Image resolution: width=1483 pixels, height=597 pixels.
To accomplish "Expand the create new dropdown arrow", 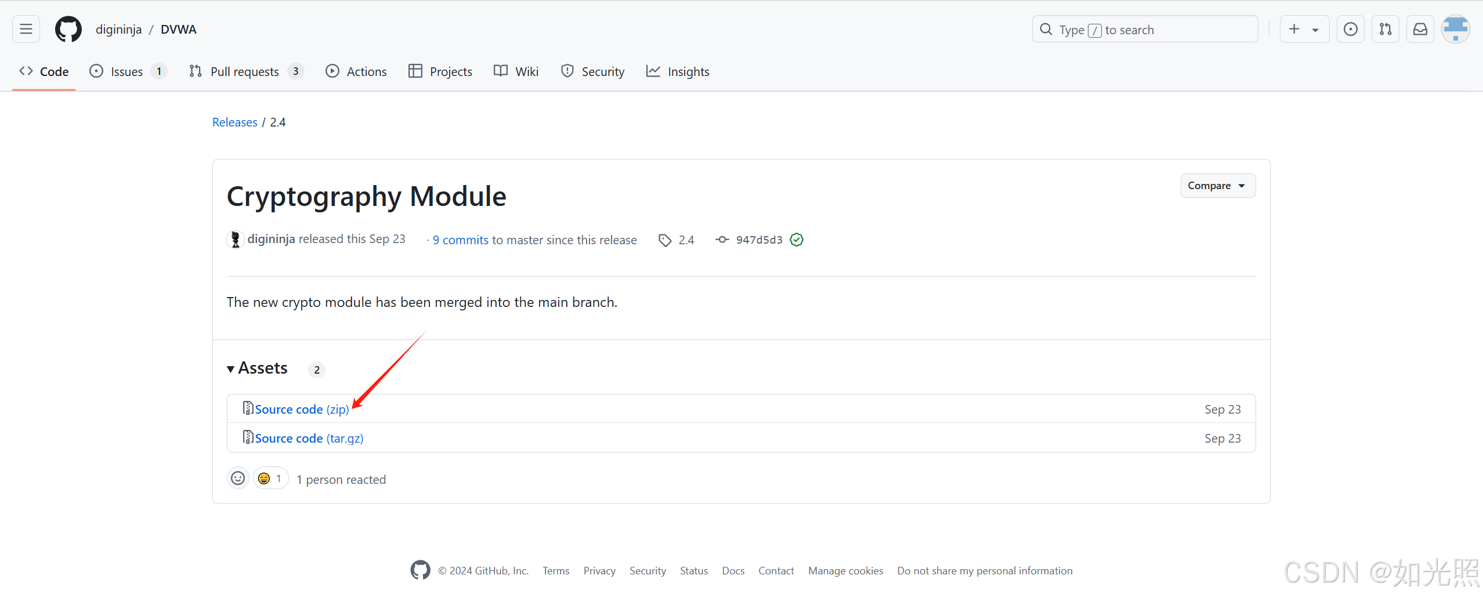I will pyautogui.click(x=1315, y=30).
